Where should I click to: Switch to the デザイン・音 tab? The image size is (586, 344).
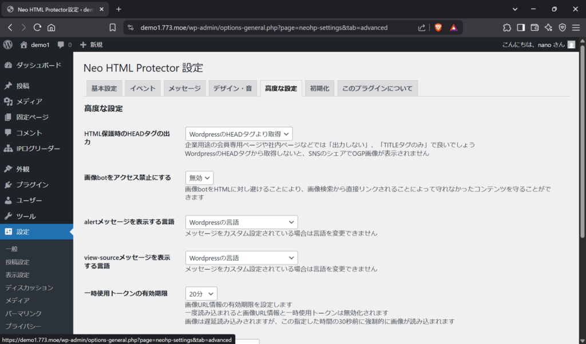pyautogui.click(x=232, y=89)
